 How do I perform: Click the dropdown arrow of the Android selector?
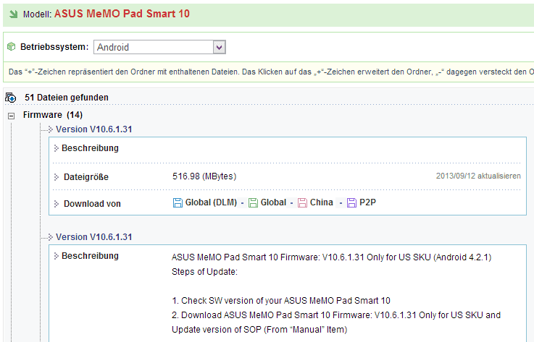click(x=219, y=47)
